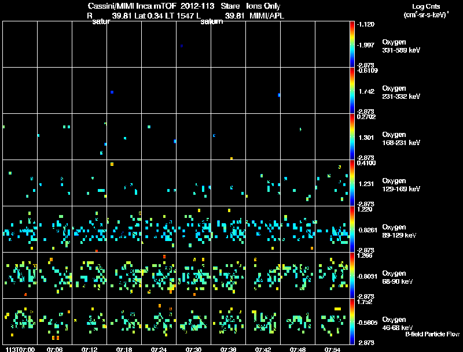Click the color bar beside Oxygen 129-169 keV
This screenshot has height=352, width=463.
tap(352, 183)
